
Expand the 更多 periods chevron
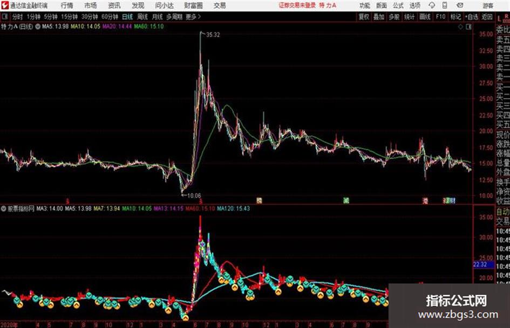[x=199, y=17]
